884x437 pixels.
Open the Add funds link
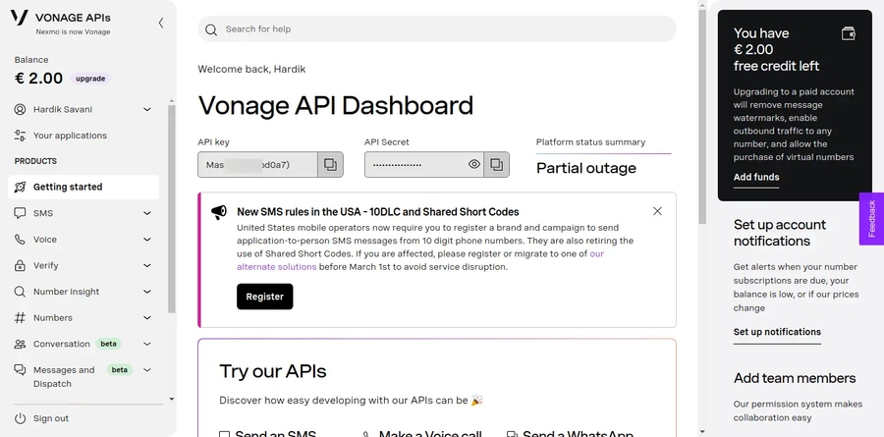pyautogui.click(x=756, y=178)
